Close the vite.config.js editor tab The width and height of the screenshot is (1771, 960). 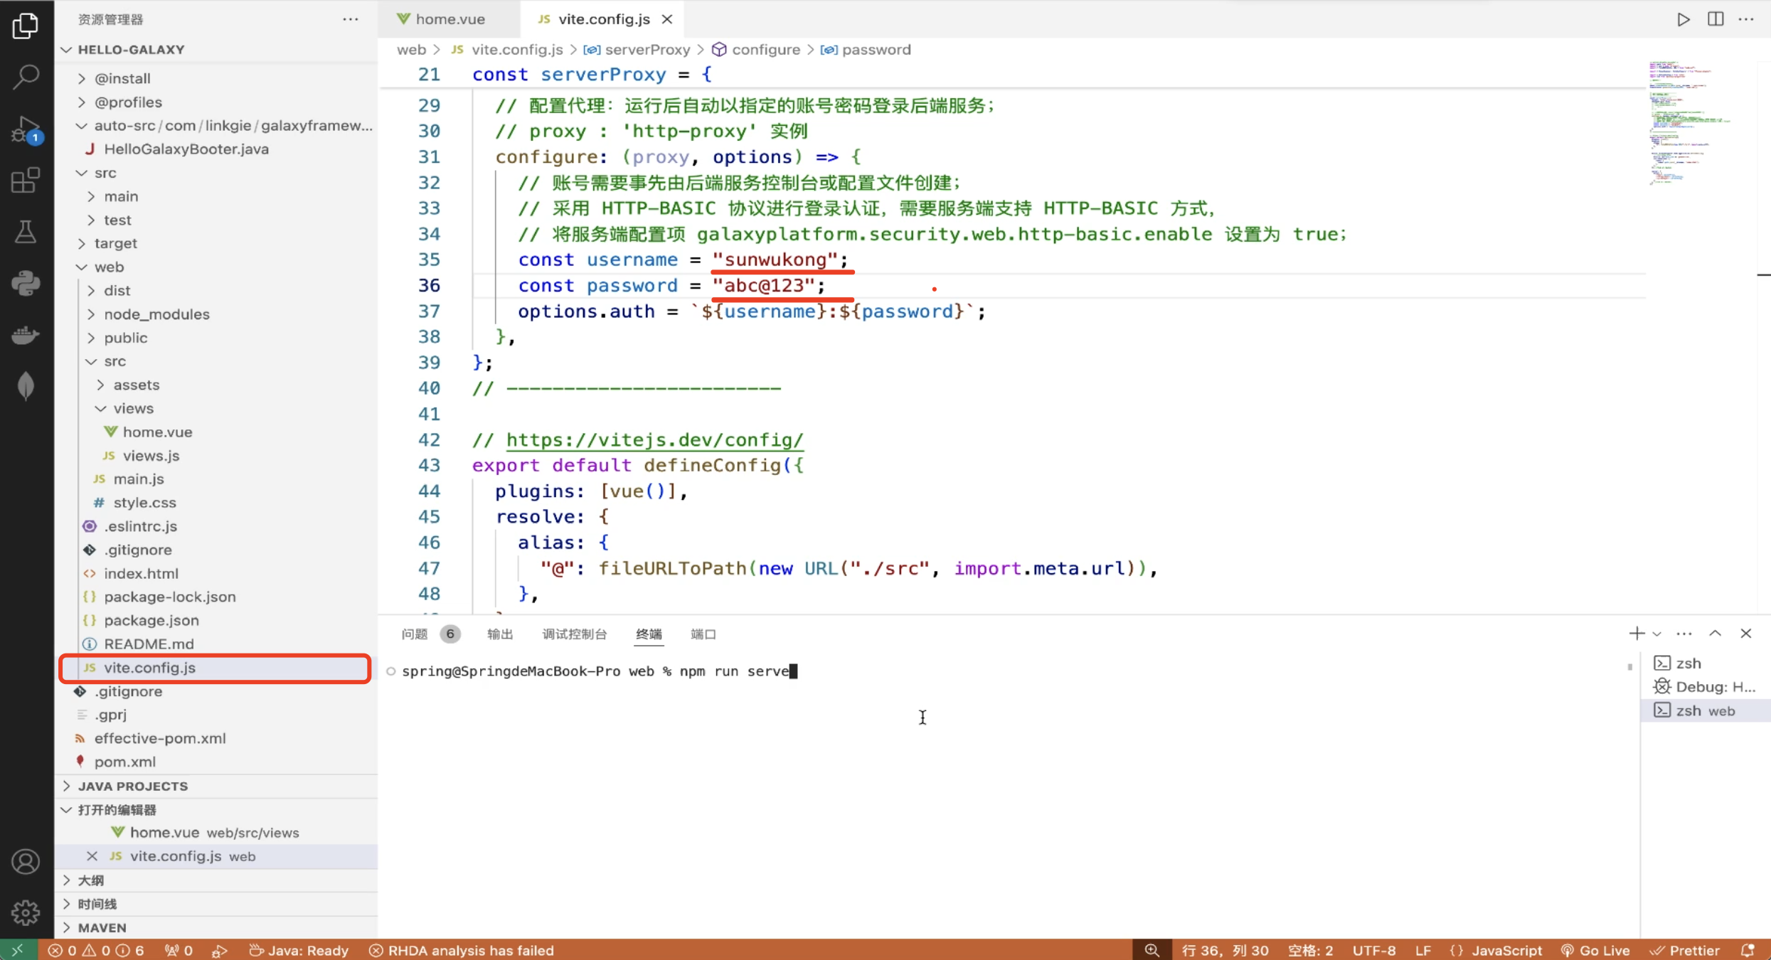pos(667,19)
